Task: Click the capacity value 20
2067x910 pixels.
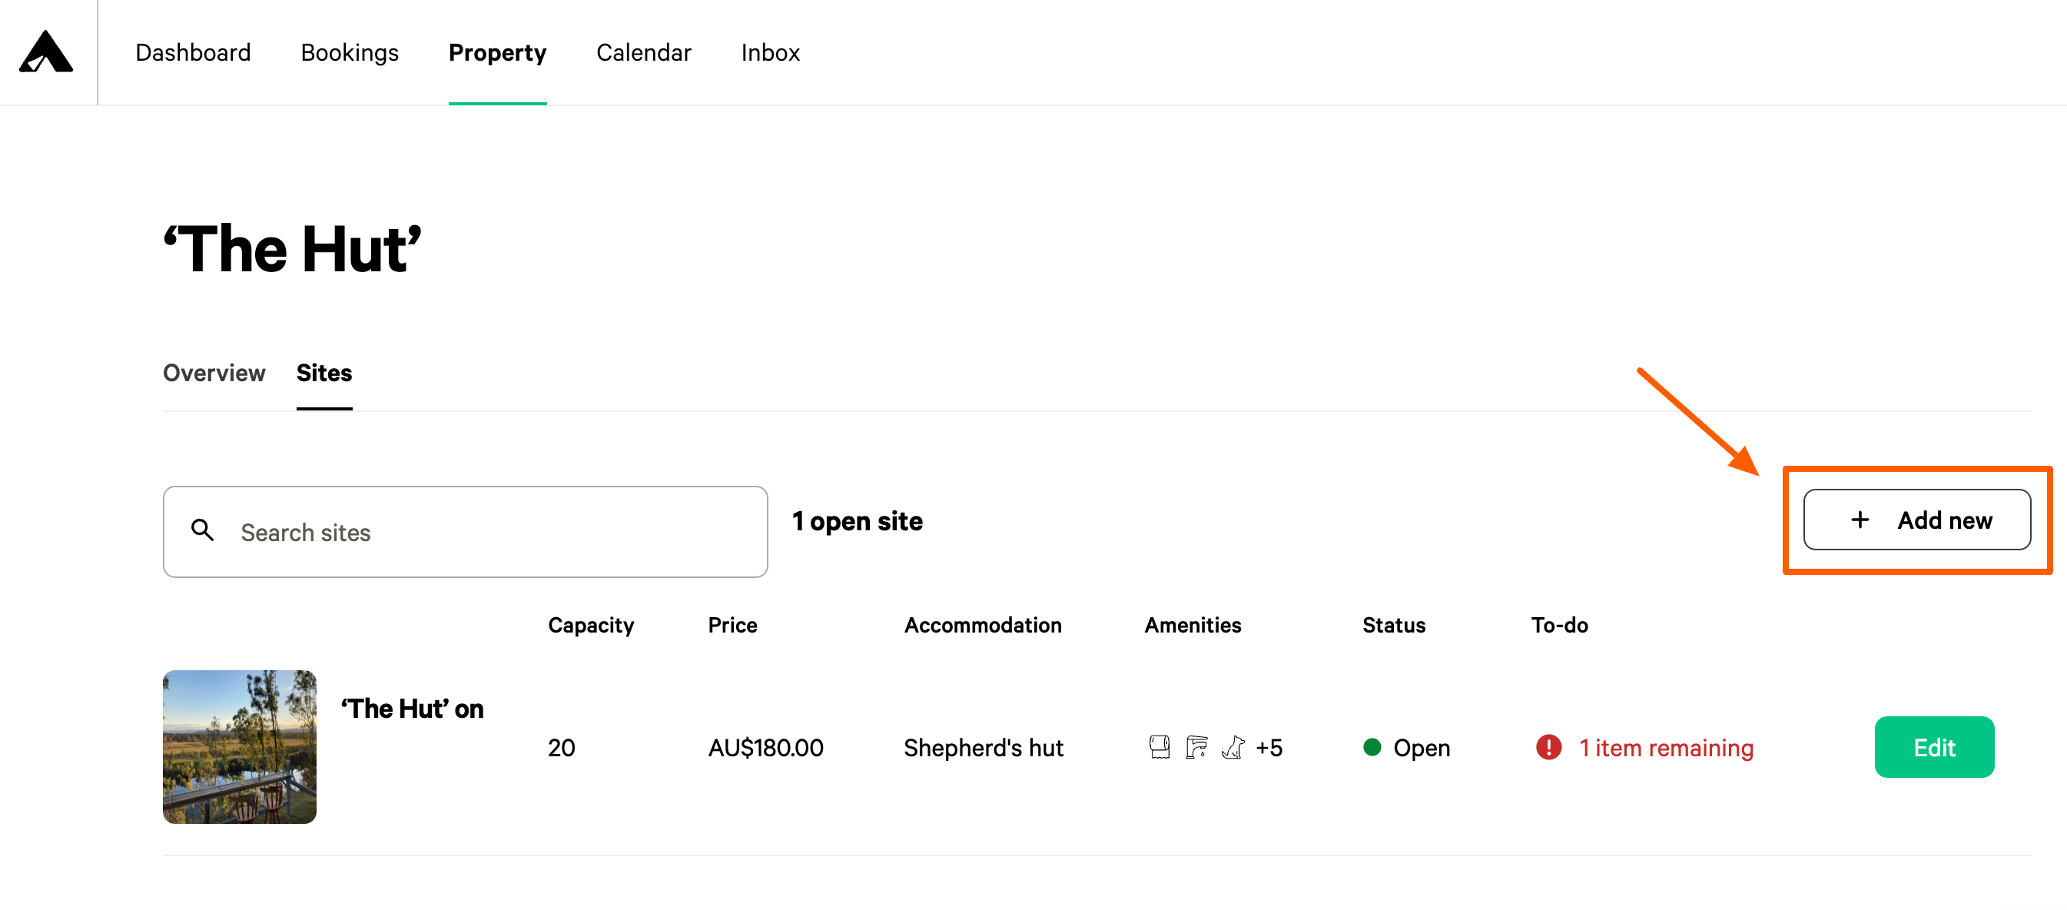Action: 561,747
